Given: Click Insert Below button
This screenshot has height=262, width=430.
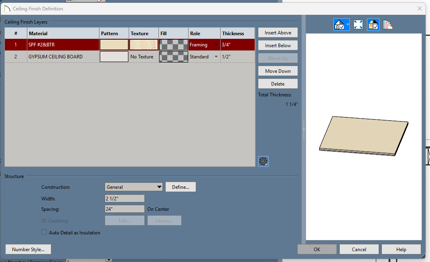Looking at the screenshot, I should tap(278, 45).
